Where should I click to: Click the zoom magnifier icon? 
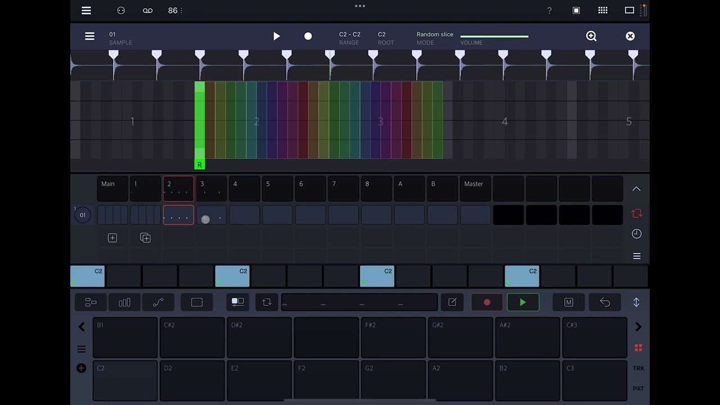[x=591, y=36]
